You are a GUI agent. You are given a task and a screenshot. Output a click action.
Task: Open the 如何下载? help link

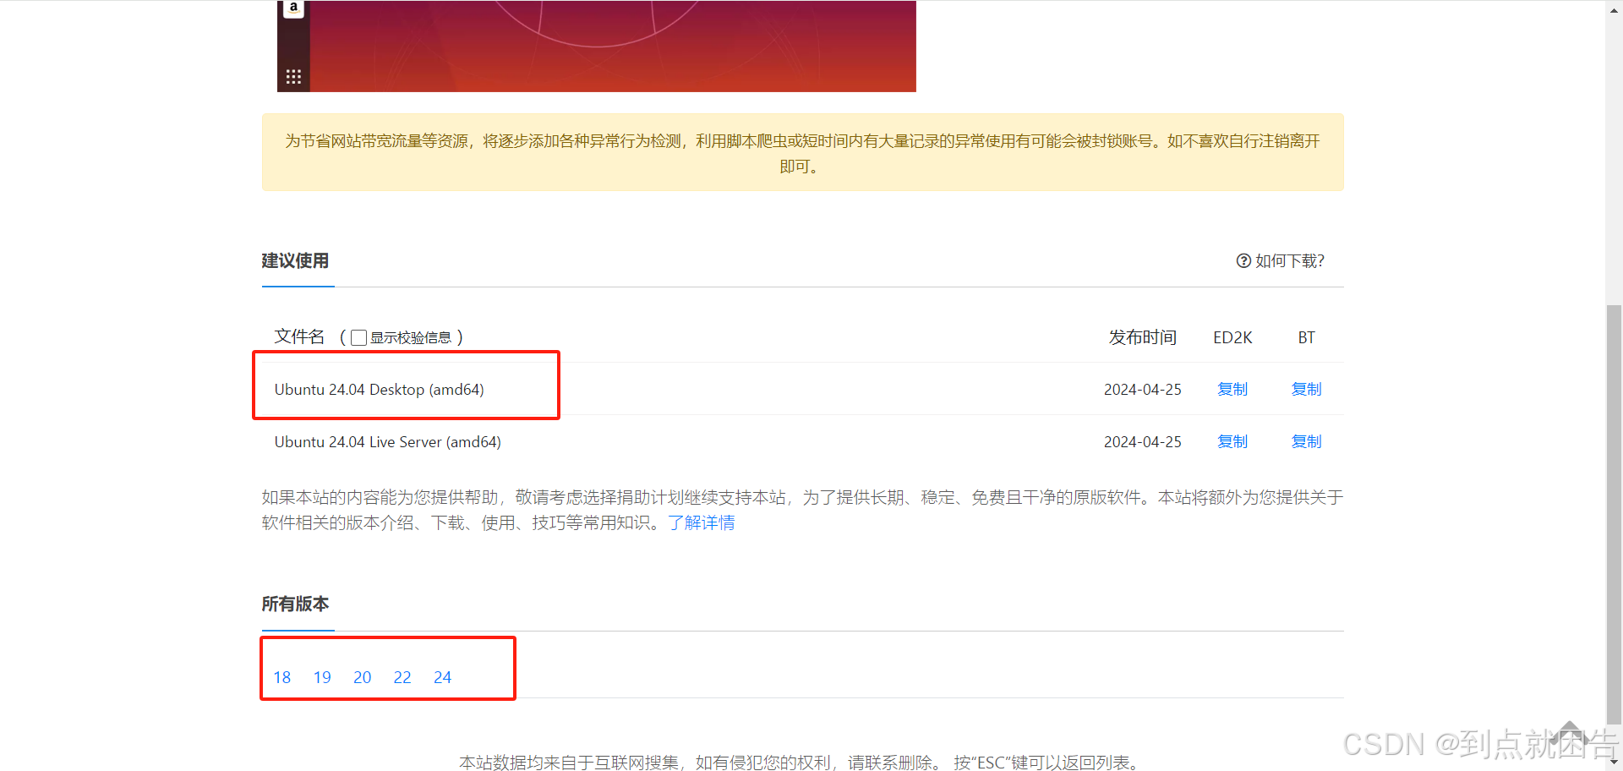pyautogui.click(x=1281, y=260)
